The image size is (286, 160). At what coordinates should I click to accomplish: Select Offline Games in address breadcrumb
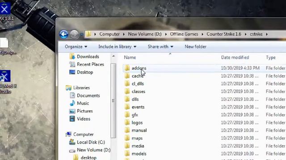(184, 34)
